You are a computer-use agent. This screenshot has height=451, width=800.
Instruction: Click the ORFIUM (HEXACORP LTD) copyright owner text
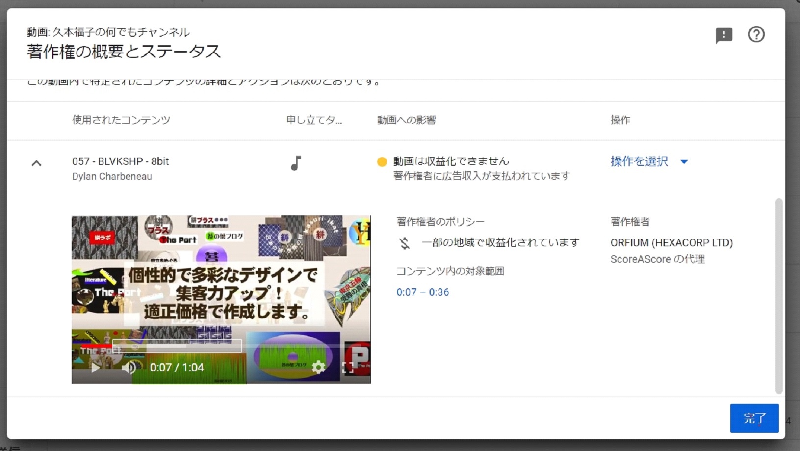click(x=671, y=243)
